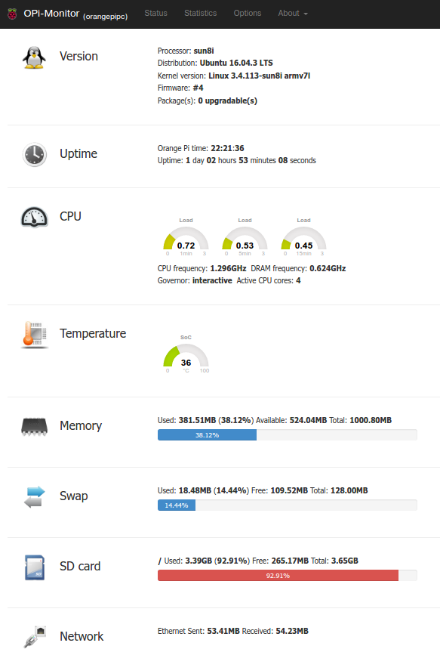440x649 pixels.
Task: Click the 5min load gauge
Action: point(245,237)
